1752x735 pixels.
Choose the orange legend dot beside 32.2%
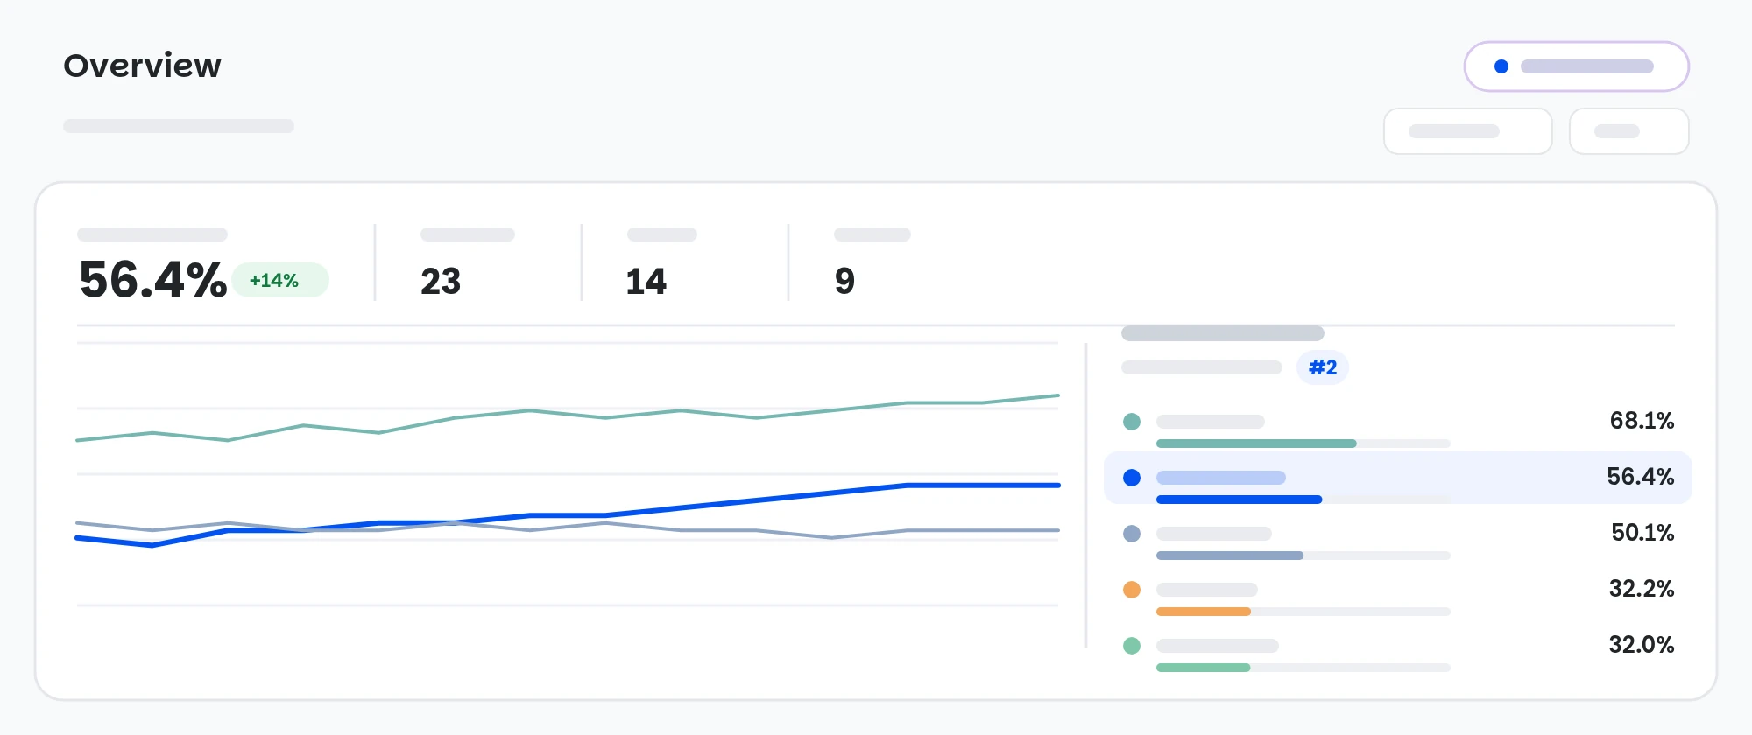pyautogui.click(x=1132, y=590)
